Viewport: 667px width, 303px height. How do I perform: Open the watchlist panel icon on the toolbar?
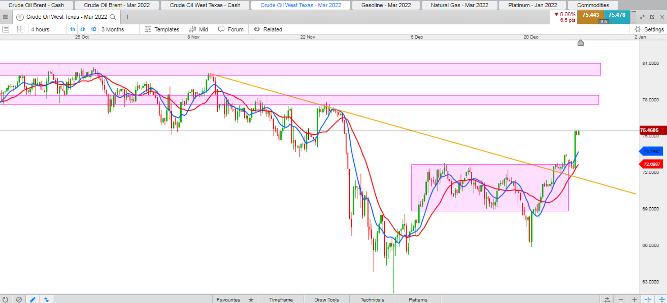tap(6, 29)
